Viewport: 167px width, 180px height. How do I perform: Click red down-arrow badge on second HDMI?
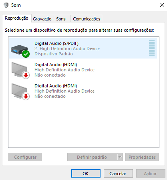pyautogui.click(x=26, y=97)
